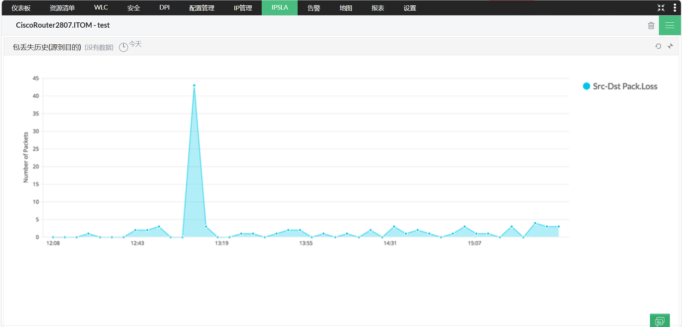Image resolution: width=682 pixels, height=327 pixels.
Task: Go to the DPI menu
Action: coord(164,7)
